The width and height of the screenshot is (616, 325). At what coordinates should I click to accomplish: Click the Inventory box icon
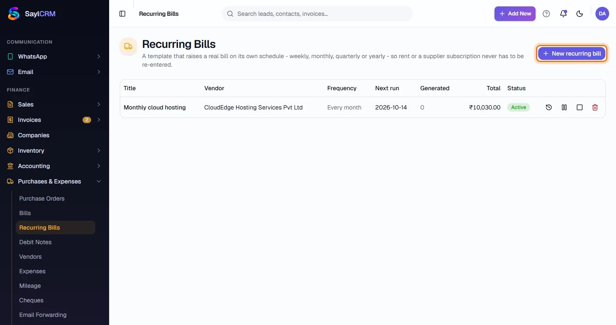click(10, 151)
